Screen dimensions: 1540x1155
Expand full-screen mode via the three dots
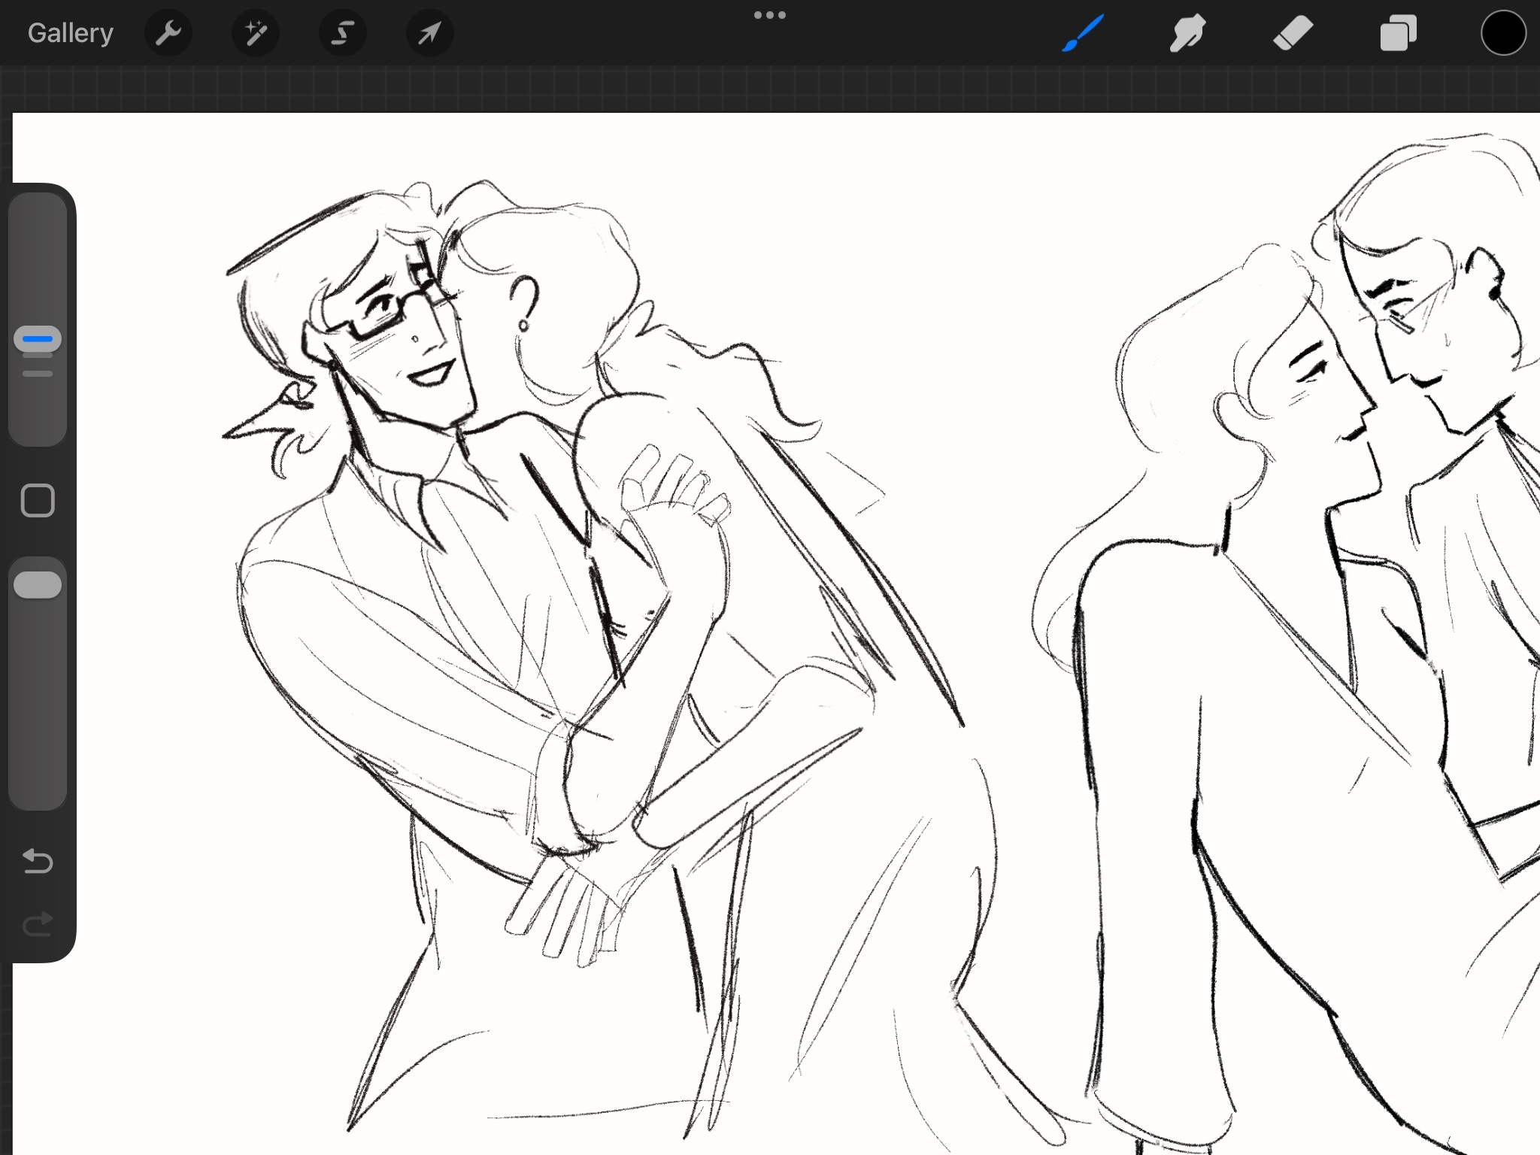click(x=770, y=14)
